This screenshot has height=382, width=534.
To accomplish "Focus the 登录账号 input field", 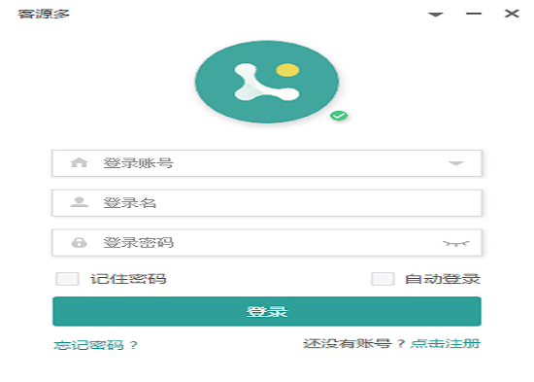I will pyautogui.click(x=267, y=163).
